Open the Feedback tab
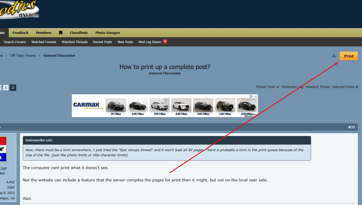This screenshot has height=205, width=362. point(21,33)
